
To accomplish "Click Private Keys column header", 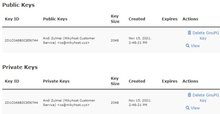I will (x=56, y=81).
